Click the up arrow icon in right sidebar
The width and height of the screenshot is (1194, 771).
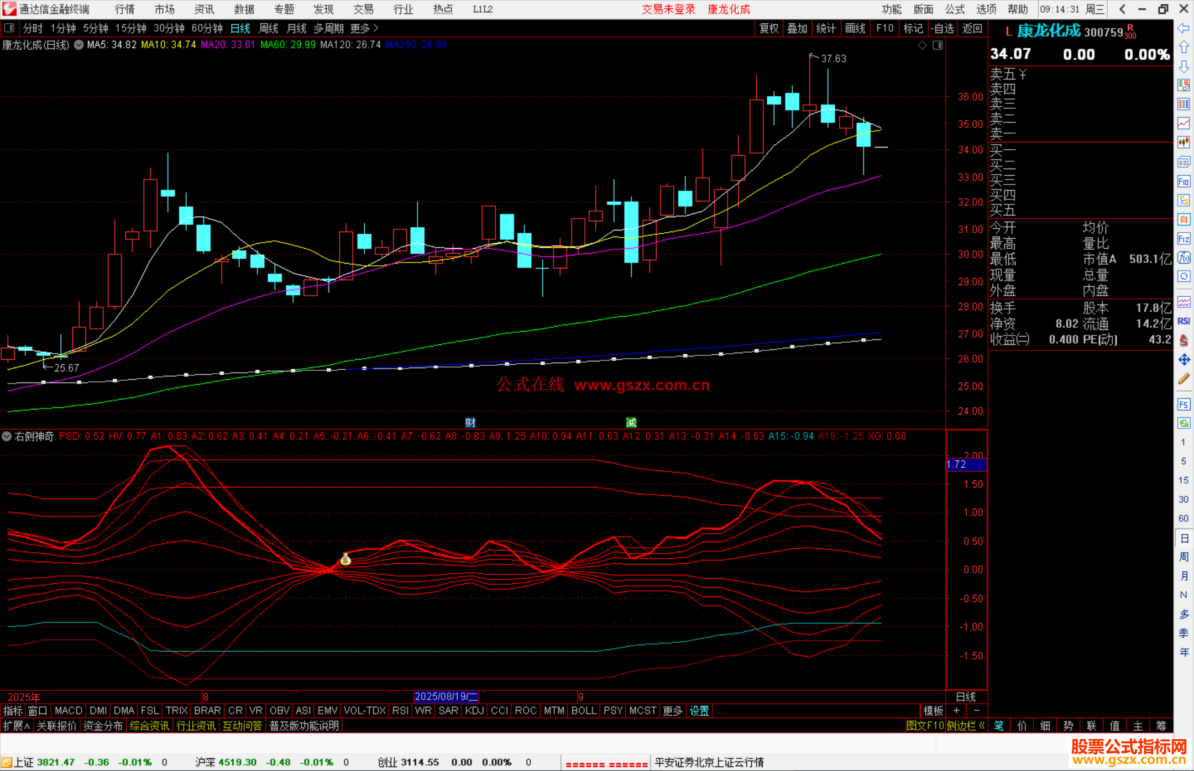(x=1183, y=48)
